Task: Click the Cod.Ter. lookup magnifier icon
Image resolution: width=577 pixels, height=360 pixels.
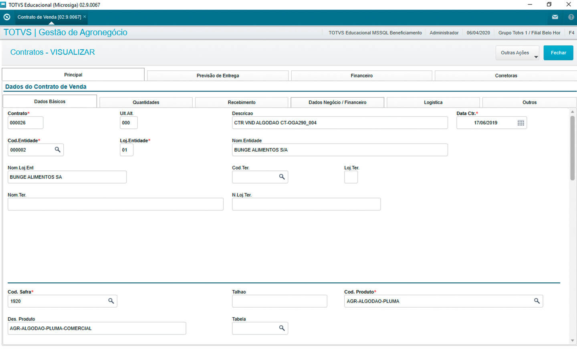Action: pyautogui.click(x=282, y=177)
